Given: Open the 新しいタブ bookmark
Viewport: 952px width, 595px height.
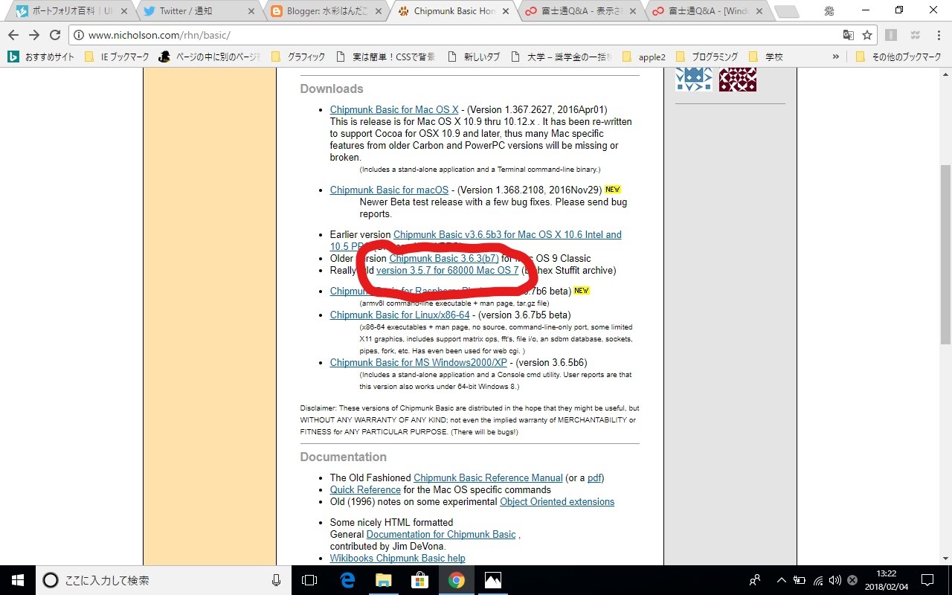Looking at the screenshot, I should 473,57.
